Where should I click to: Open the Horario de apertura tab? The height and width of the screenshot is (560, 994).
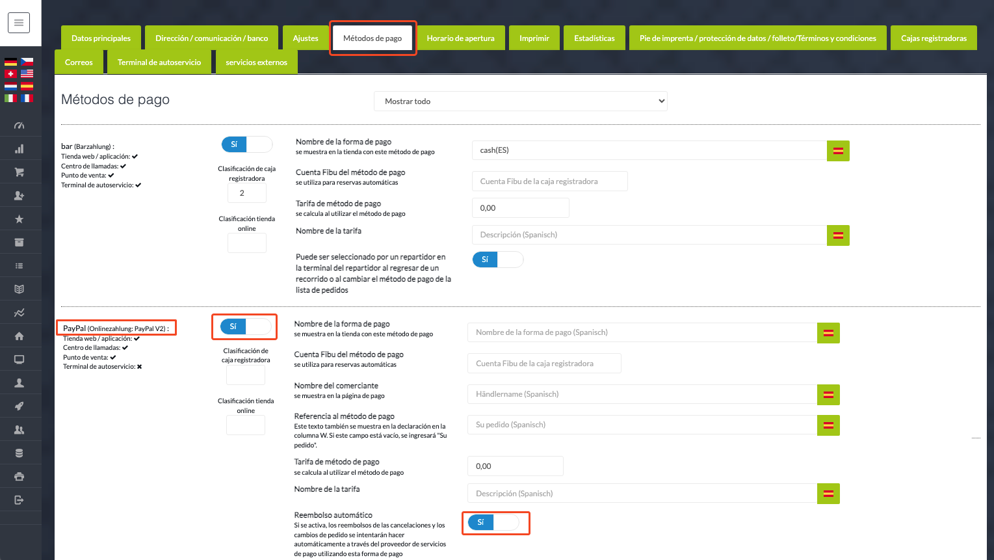coord(460,38)
